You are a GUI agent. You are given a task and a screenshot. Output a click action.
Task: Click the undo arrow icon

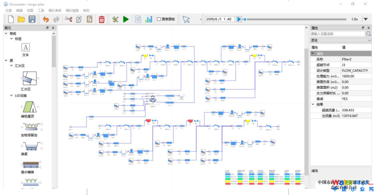tap(46, 19)
